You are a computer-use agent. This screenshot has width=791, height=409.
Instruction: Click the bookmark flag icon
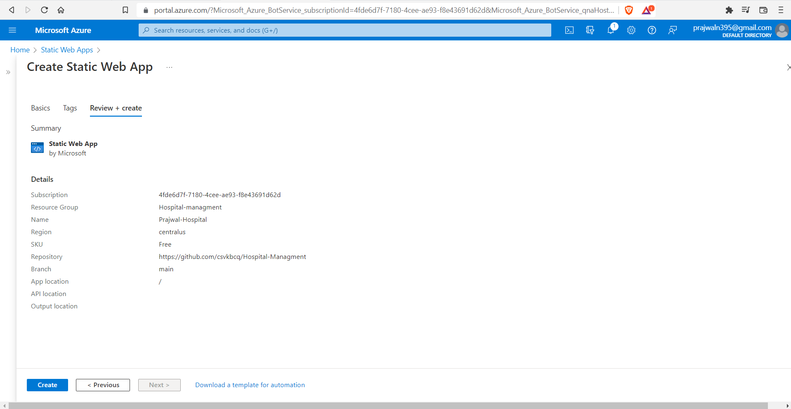(125, 10)
